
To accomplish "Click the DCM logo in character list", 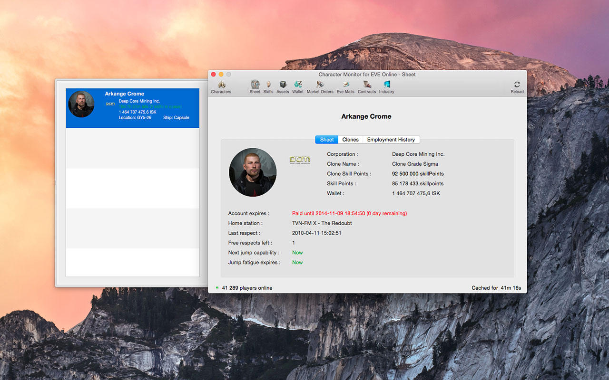I will (x=110, y=104).
